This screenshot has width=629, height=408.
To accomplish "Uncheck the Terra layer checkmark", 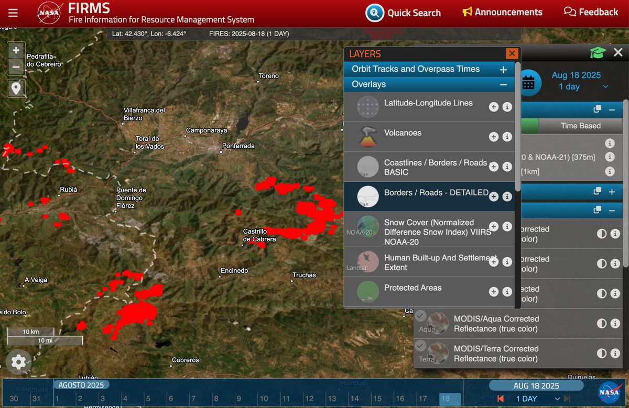I will [x=420, y=346].
